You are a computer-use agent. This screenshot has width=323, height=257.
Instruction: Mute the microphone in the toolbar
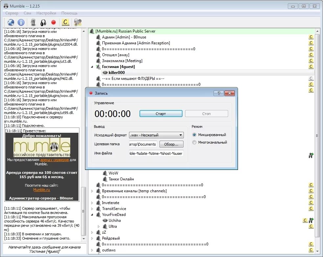(33, 22)
